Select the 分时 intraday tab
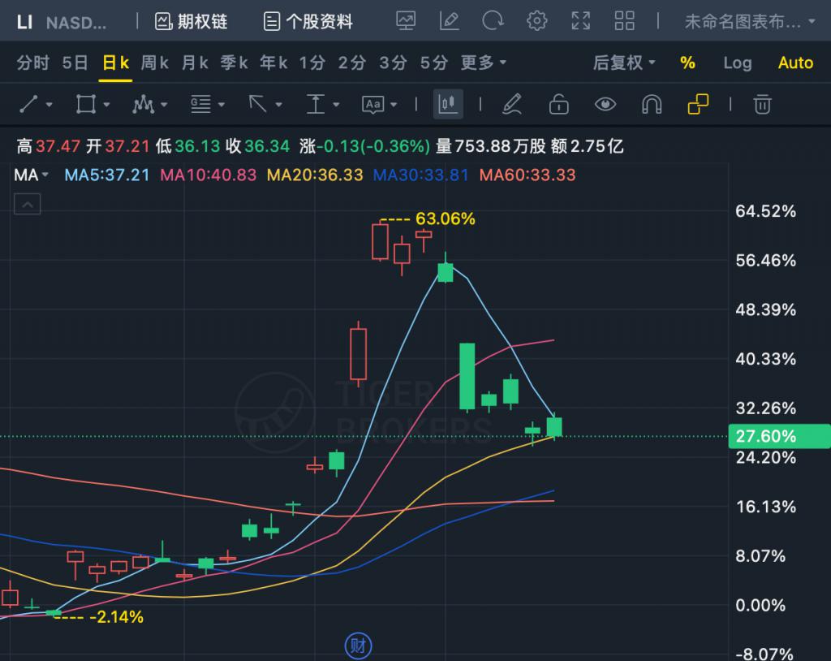Image resolution: width=831 pixels, height=661 pixels. point(33,63)
